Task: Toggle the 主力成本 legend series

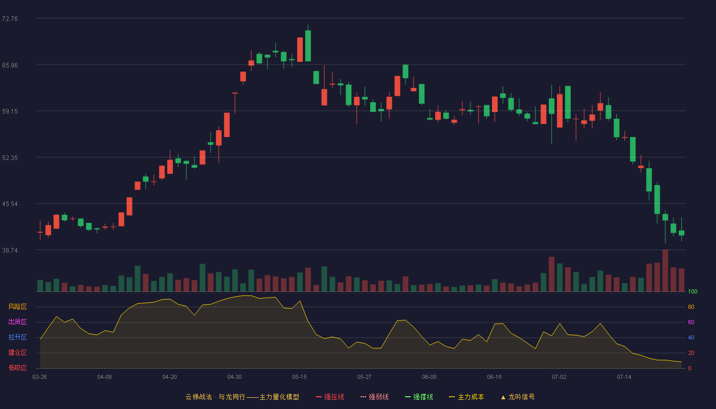Action: pyautogui.click(x=466, y=397)
